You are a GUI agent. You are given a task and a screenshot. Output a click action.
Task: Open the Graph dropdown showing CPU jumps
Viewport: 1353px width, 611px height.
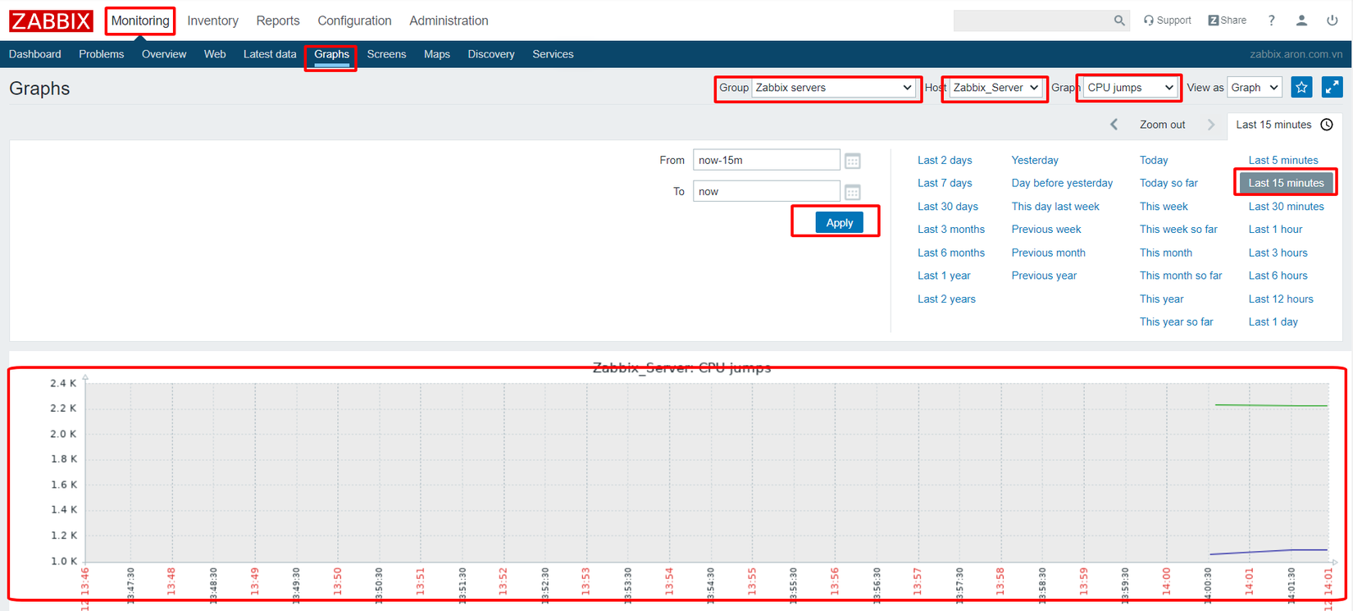[1131, 88]
